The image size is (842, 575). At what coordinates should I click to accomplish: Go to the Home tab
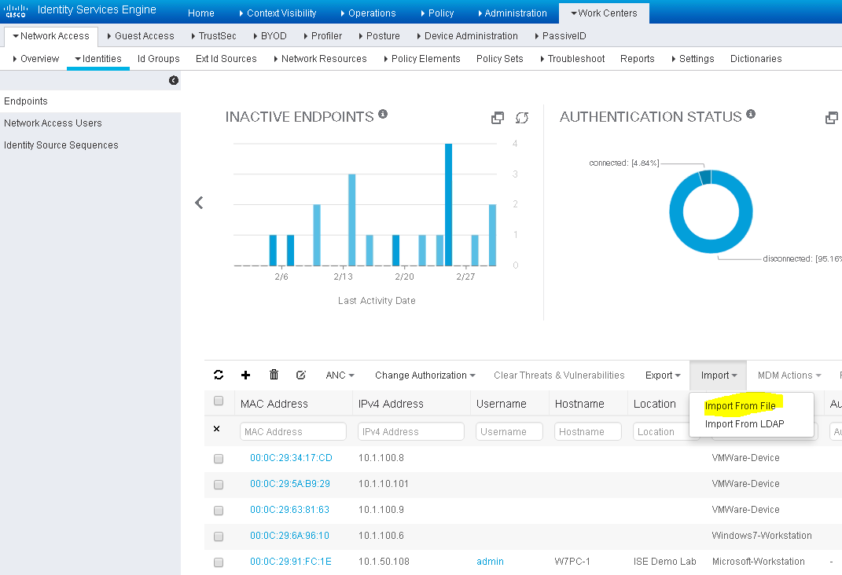[200, 13]
